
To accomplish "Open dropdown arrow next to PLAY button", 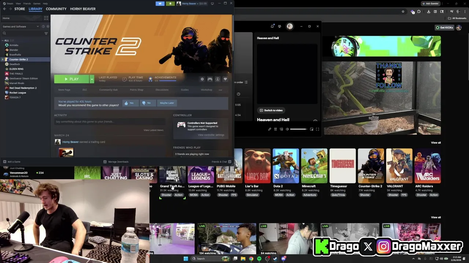I will [92, 79].
